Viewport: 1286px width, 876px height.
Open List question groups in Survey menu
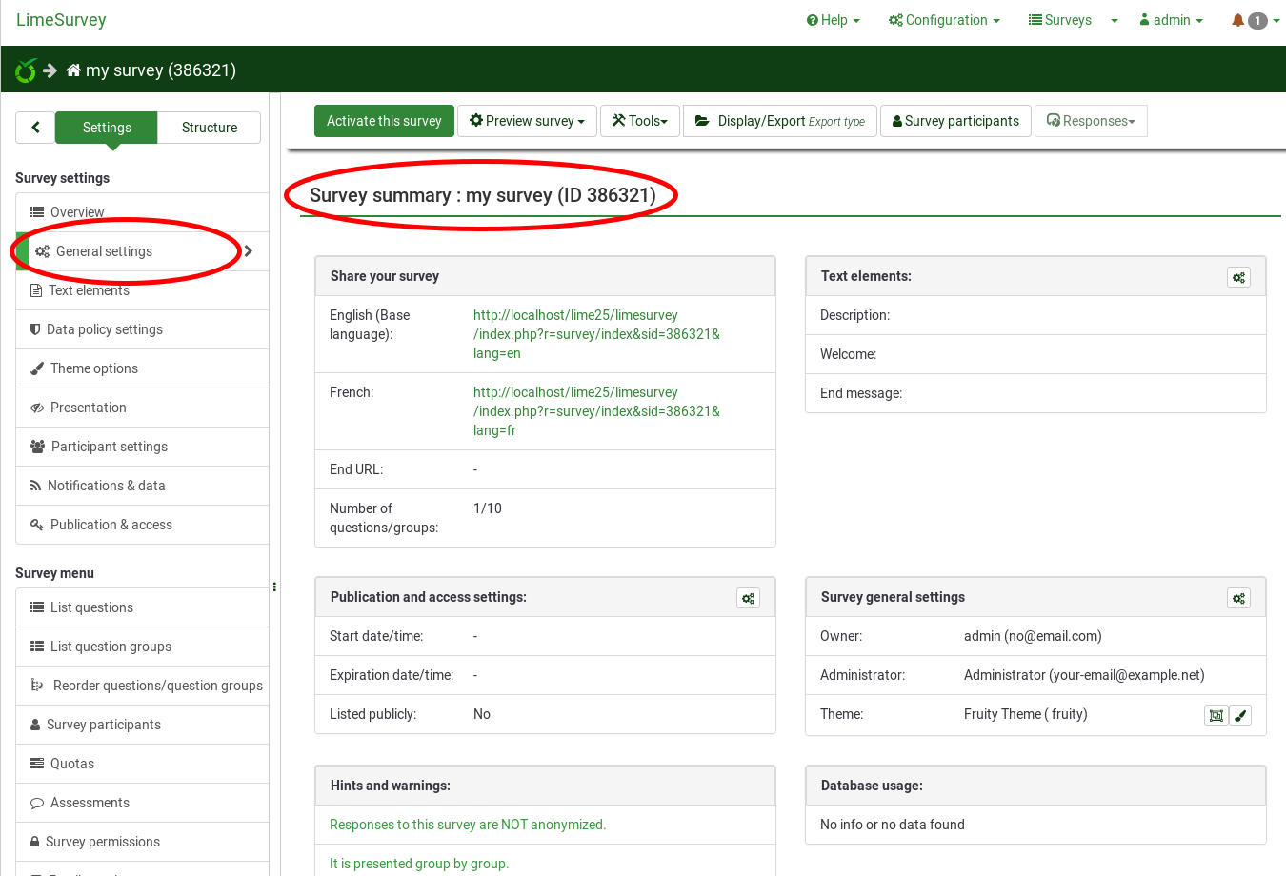[x=111, y=647]
